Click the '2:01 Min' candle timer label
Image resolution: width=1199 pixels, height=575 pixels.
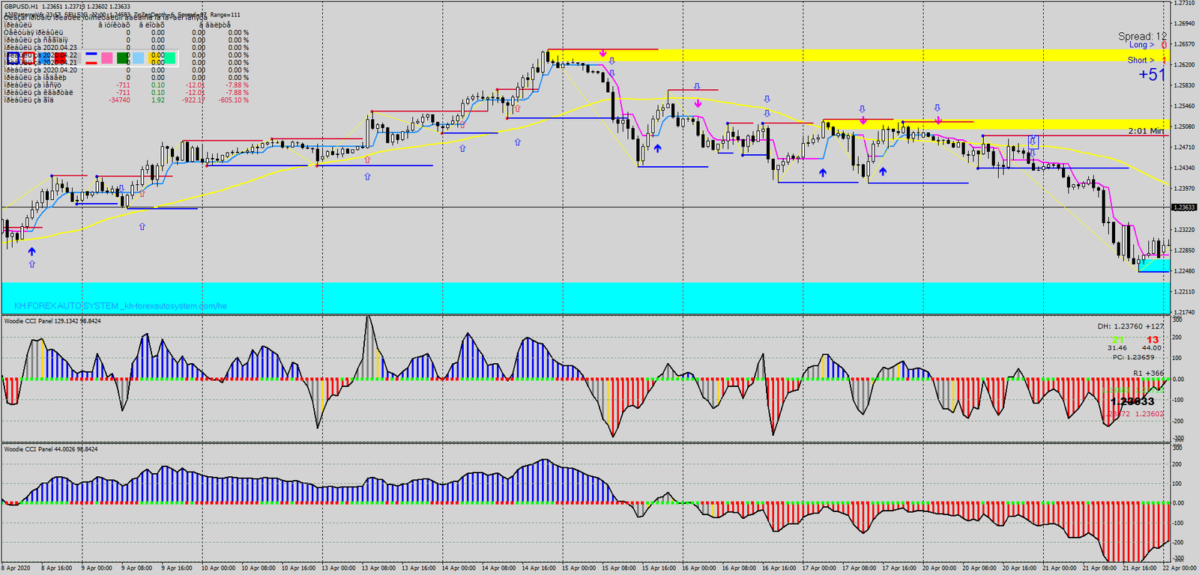1146,131
